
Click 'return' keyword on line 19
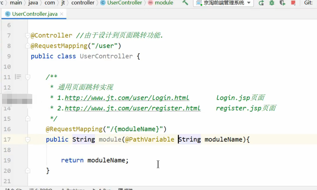pyautogui.click(x=72, y=160)
